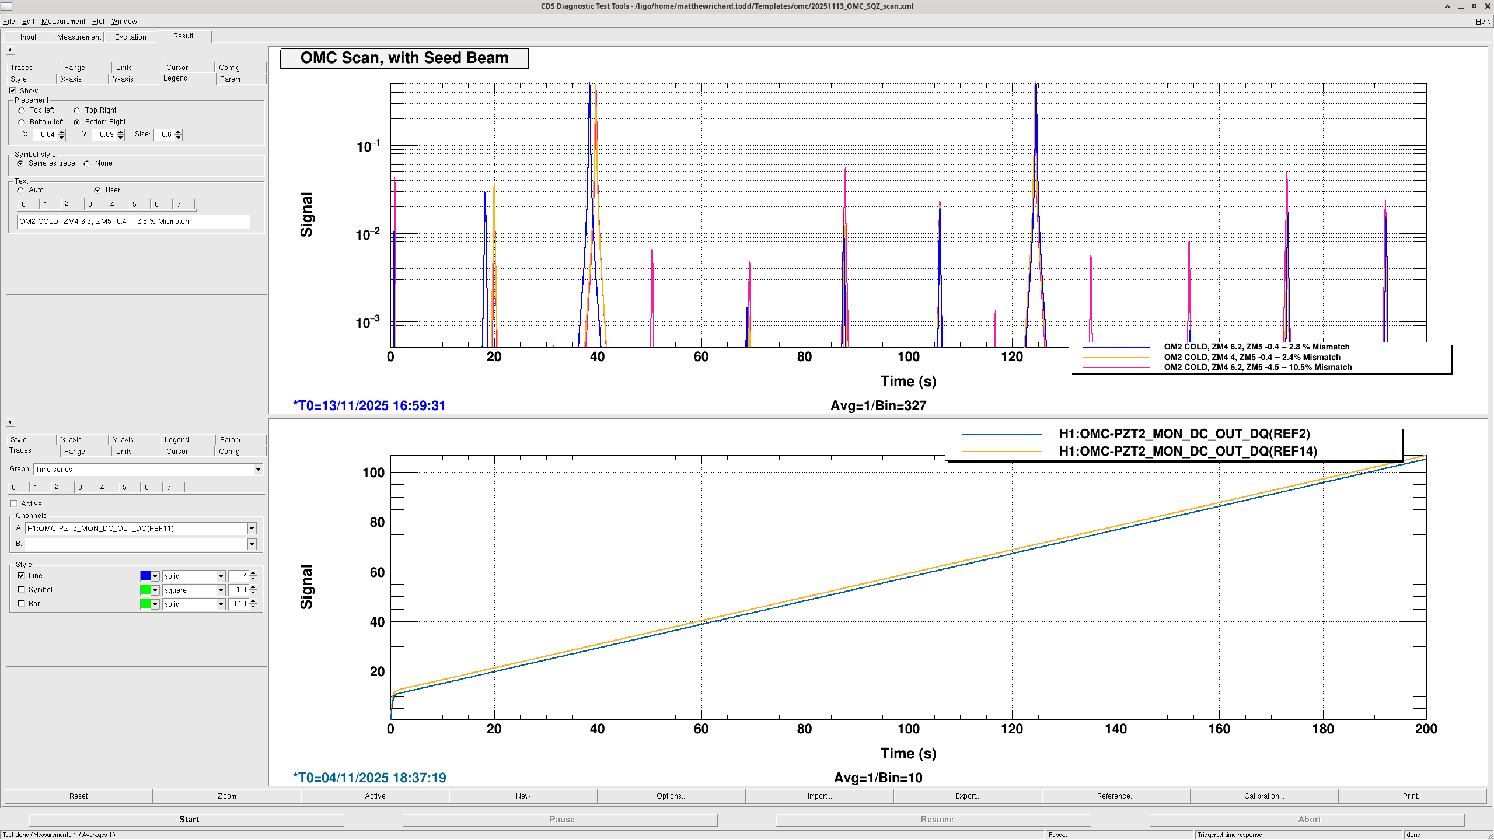Open the Symbol shape square dropdown
Viewport: 1494px width, 840px height.
coord(221,590)
